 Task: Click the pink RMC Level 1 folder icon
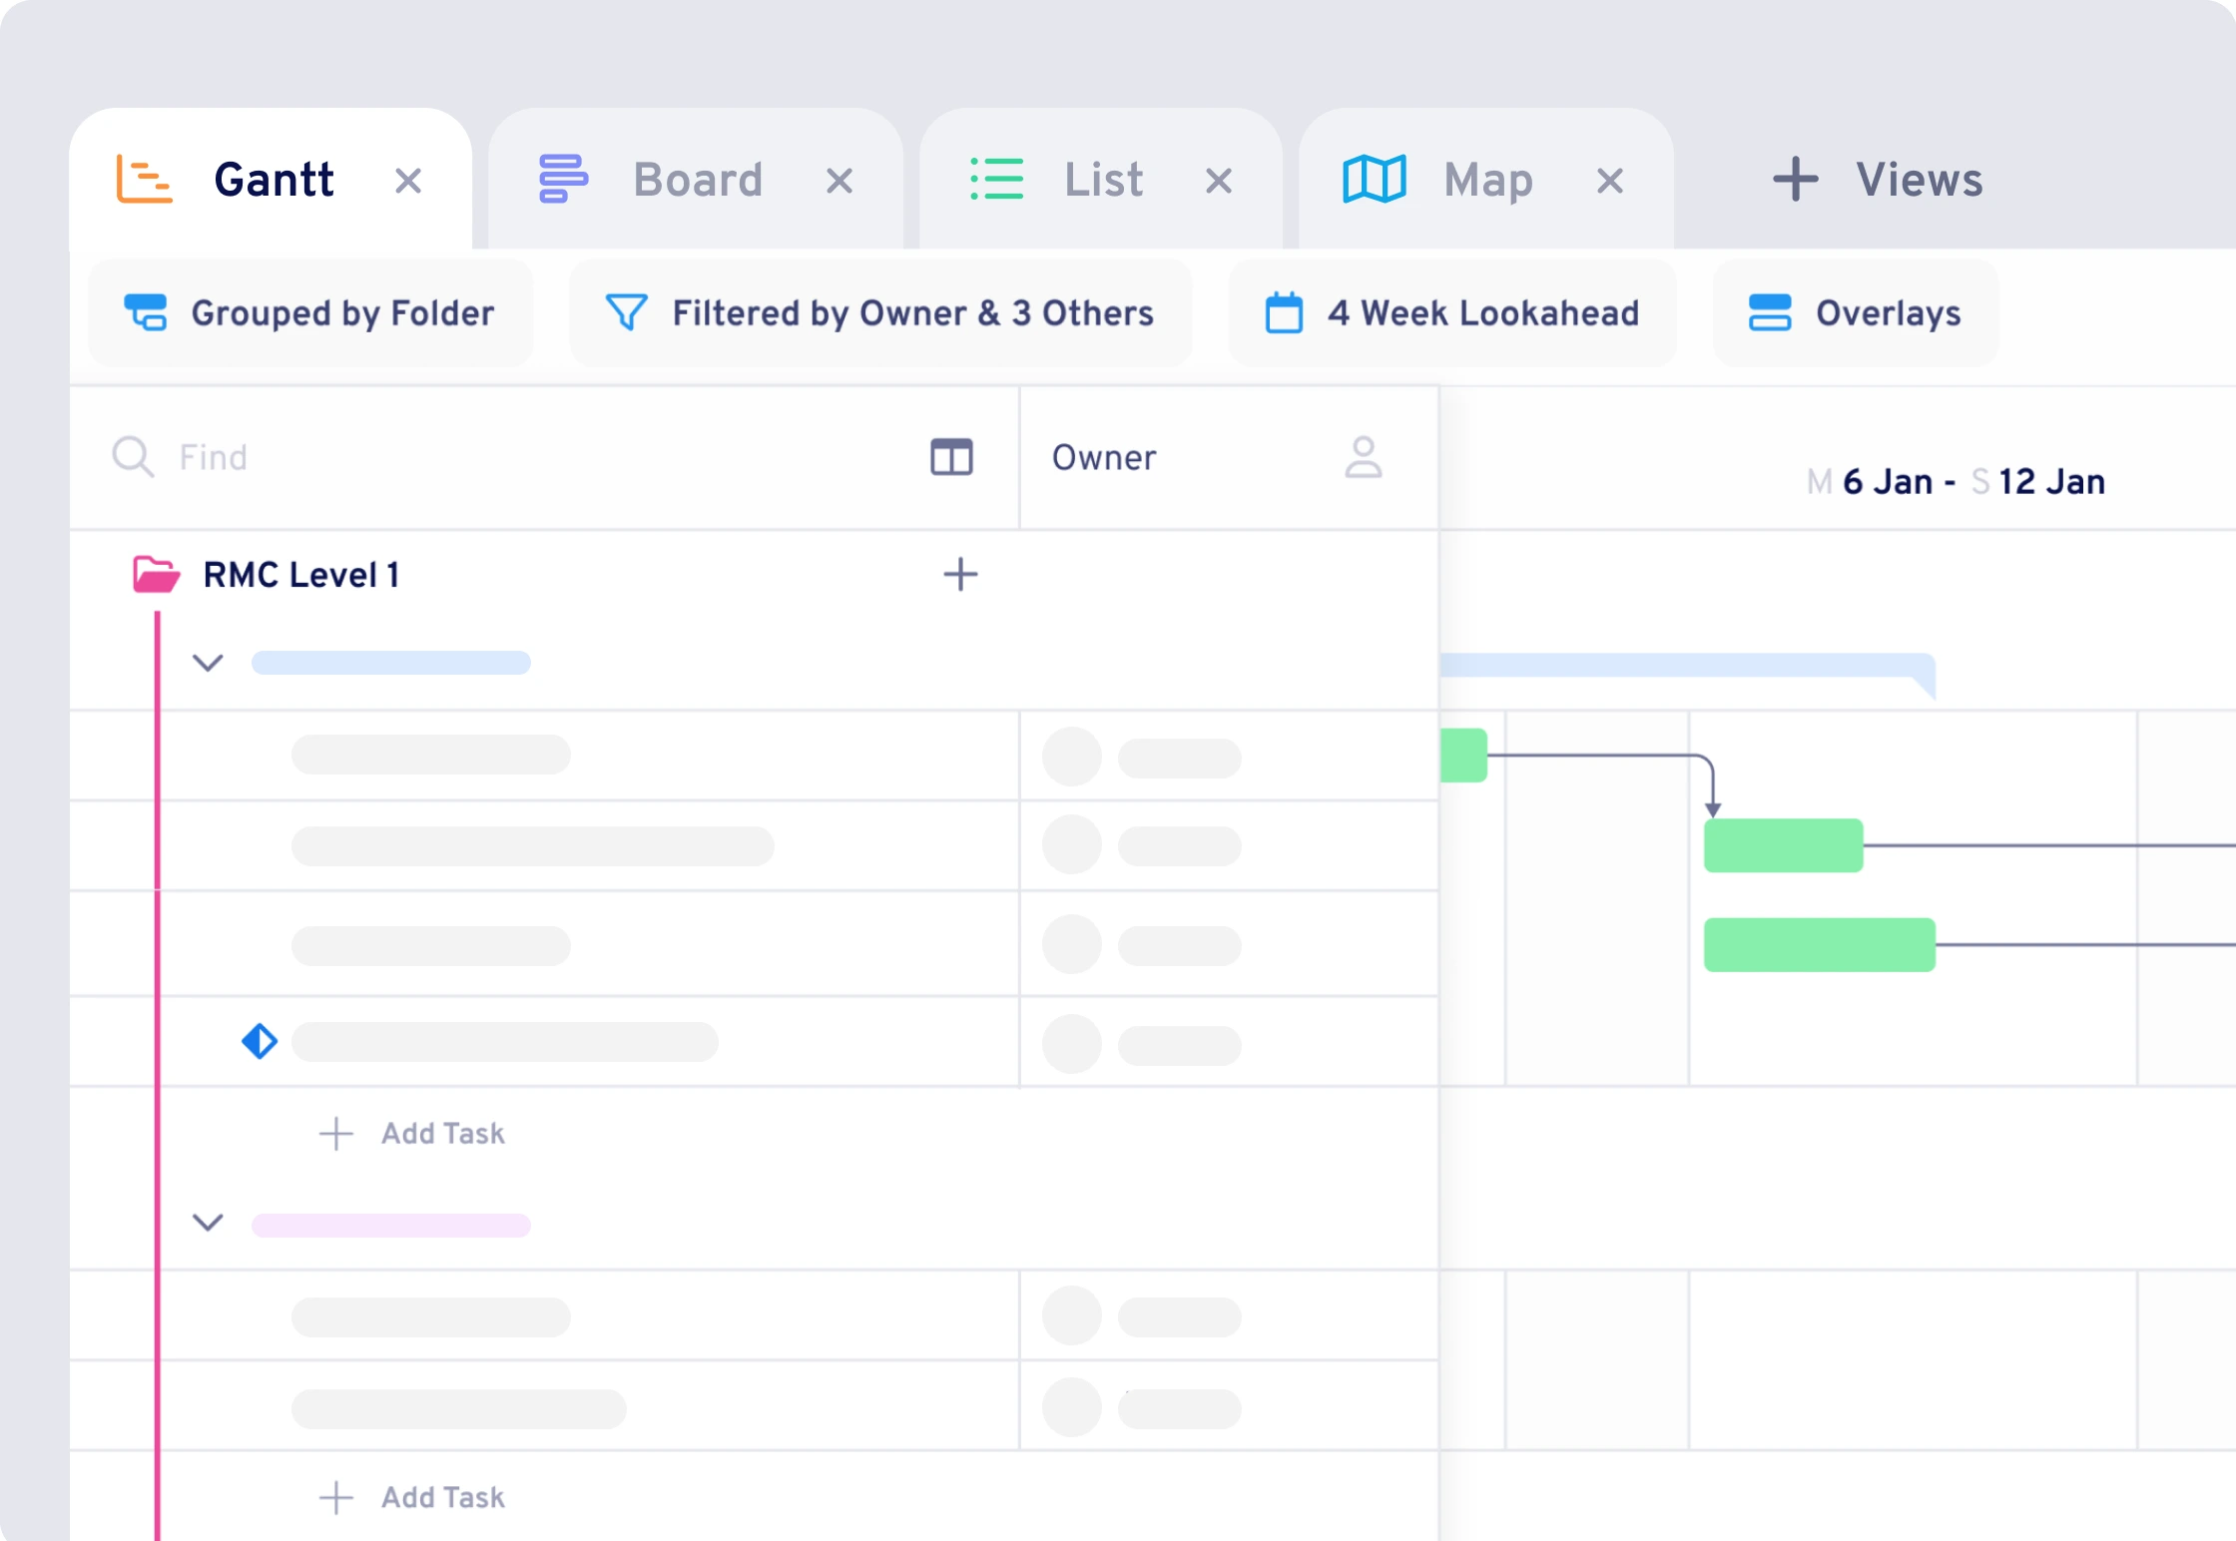point(156,574)
